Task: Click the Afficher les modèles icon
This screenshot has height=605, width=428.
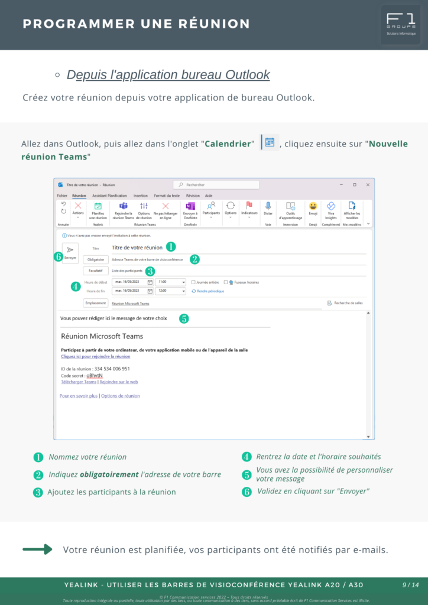Action: [x=352, y=206]
